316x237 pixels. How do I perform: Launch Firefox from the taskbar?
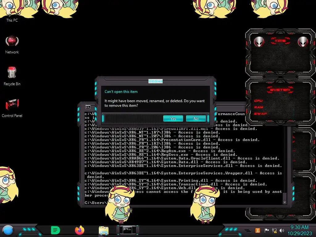[x=80, y=230]
